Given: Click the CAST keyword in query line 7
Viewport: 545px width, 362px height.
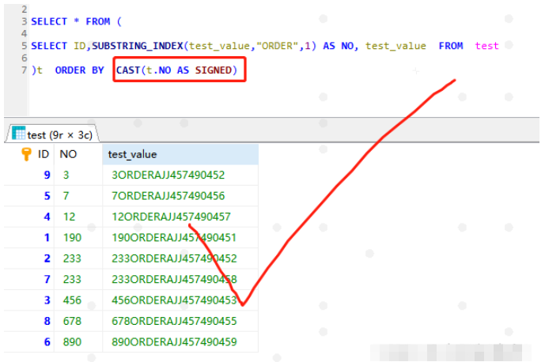Looking at the screenshot, I should coord(128,70).
